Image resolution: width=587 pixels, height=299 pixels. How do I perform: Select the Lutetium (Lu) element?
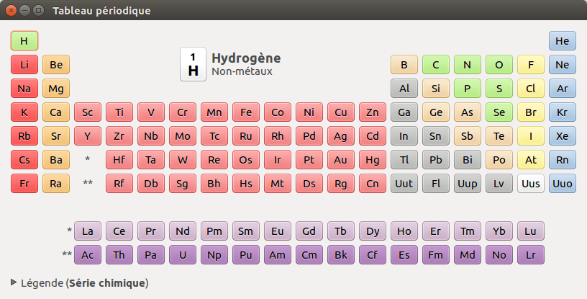[530, 231]
